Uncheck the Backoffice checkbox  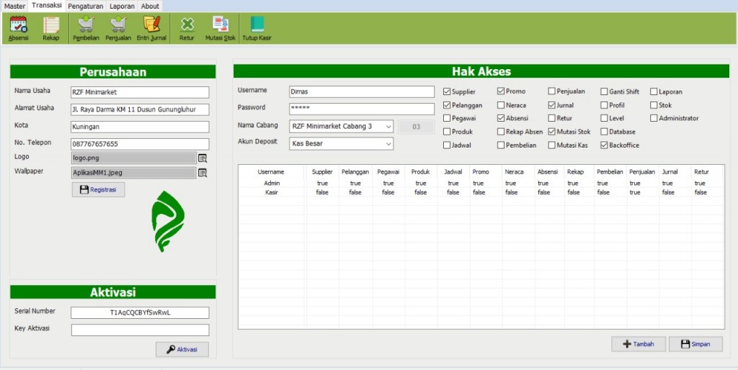coord(604,145)
